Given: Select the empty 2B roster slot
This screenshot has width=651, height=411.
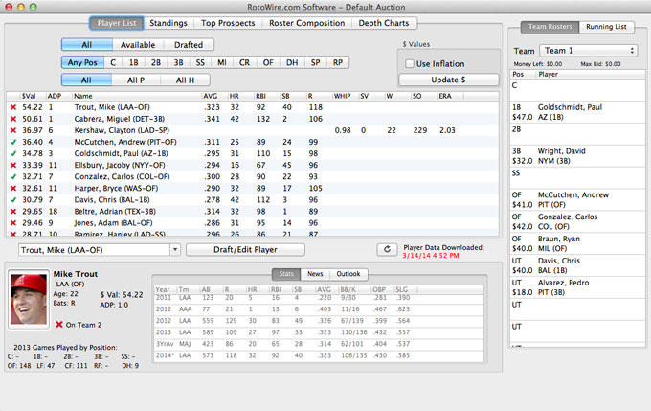Looking at the screenshot, I should [577, 134].
